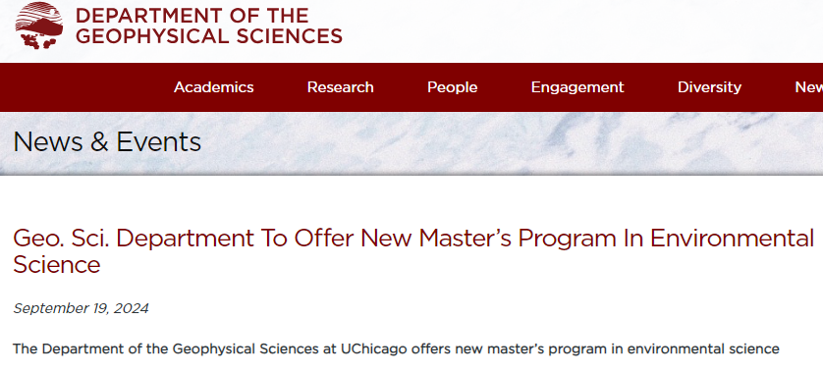Screen dimensions: 823x374
Task: Click white header area right of site title
Action: (577, 28)
